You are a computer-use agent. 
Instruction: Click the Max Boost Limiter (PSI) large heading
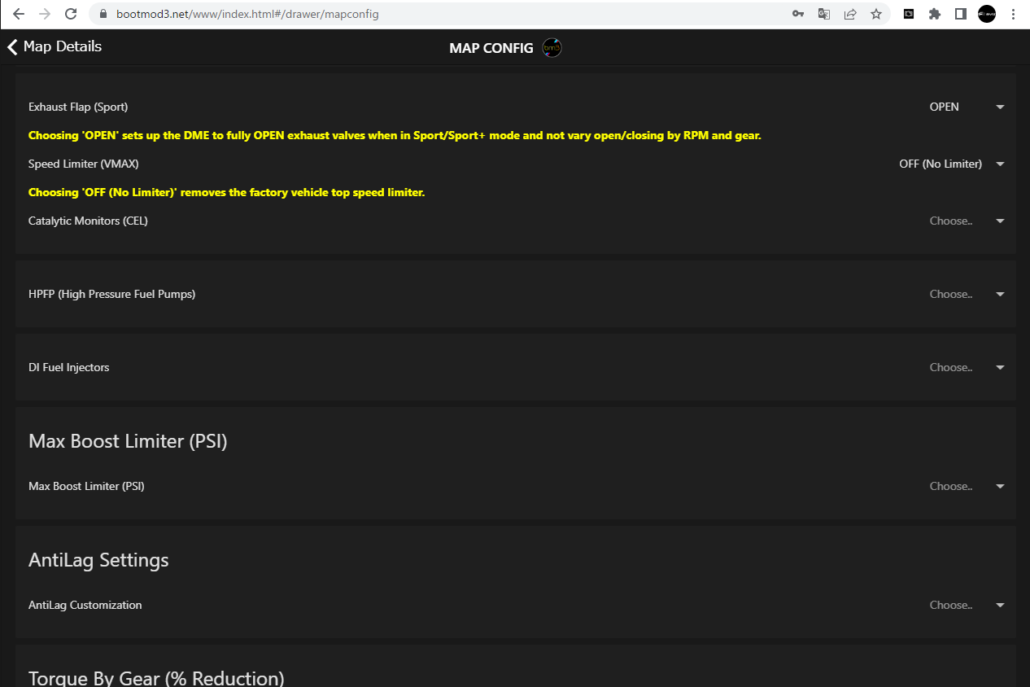pos(128,441)
